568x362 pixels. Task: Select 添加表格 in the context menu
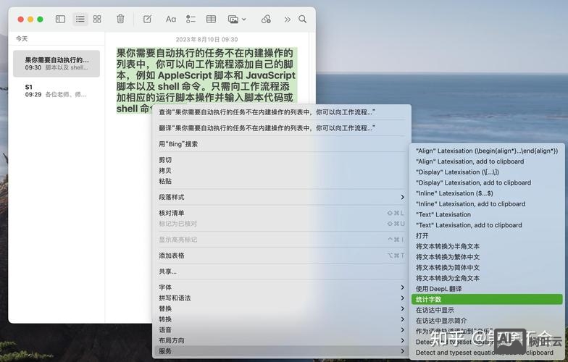pos(281,256)
